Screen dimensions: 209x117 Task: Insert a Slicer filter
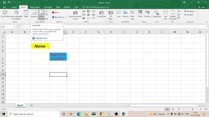tap(140, 14)
